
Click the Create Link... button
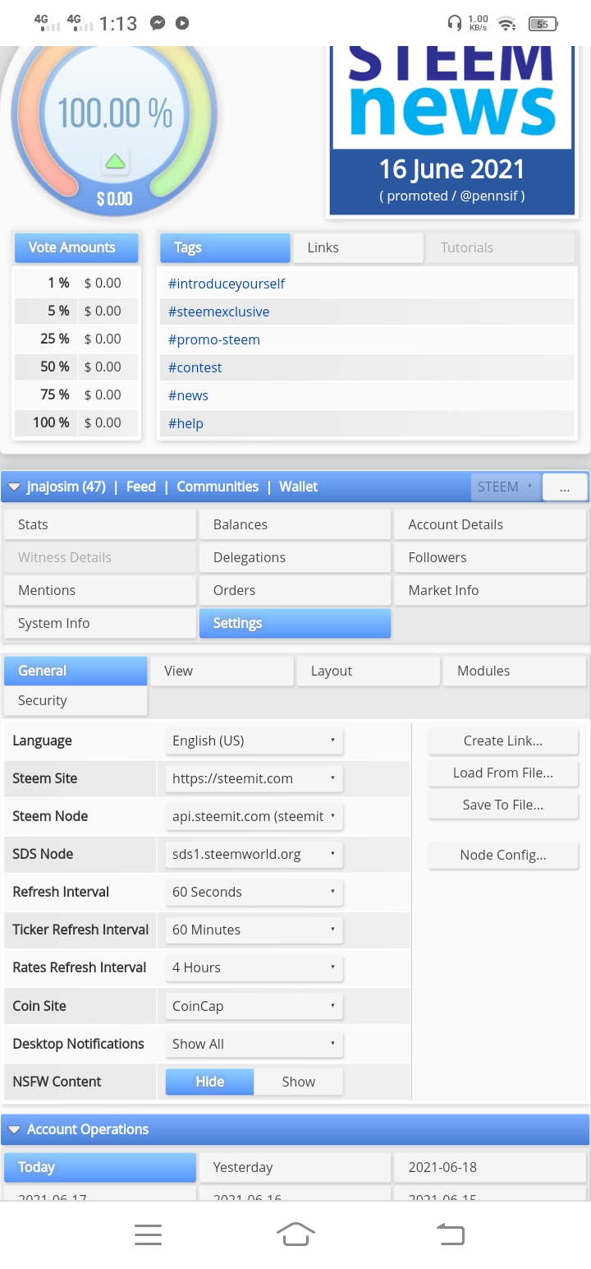503,741
